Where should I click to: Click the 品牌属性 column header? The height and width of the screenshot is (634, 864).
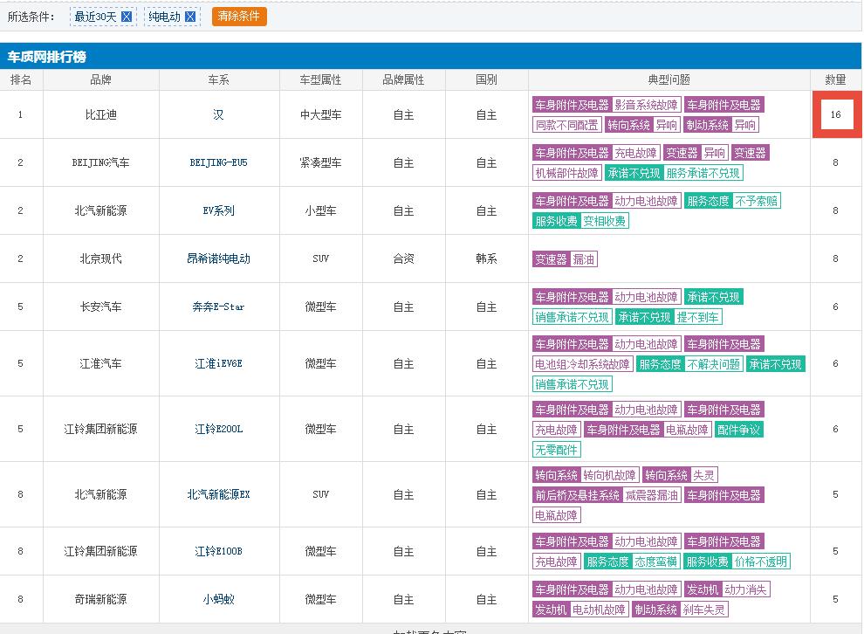coord(403,80)
